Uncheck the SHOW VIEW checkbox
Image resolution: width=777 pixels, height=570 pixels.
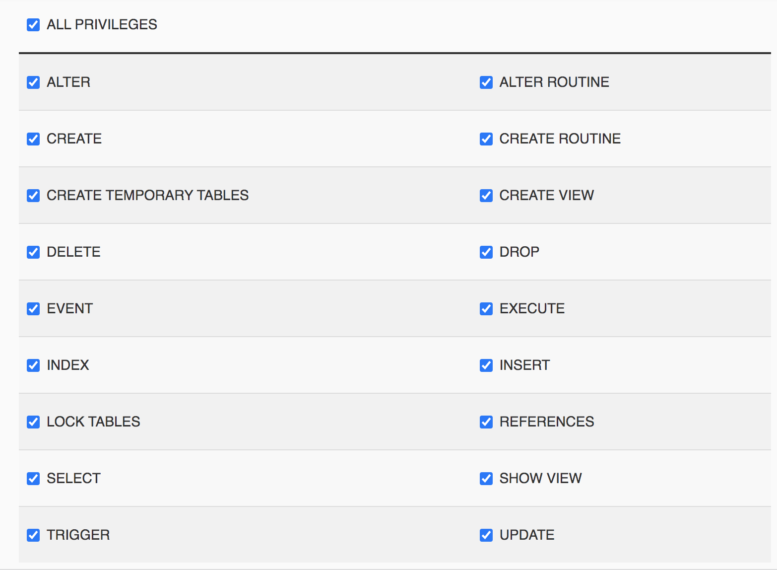pyautogui.click(x=486, y=479)
